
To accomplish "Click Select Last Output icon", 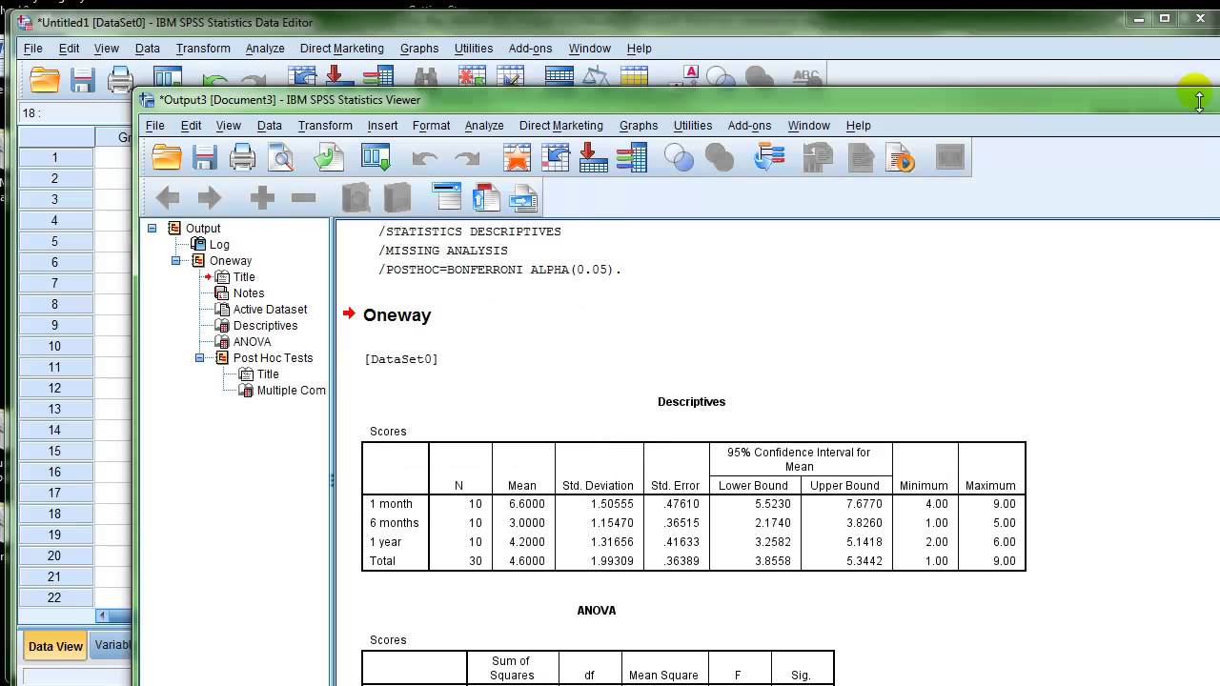I will (x=768, y=157).
